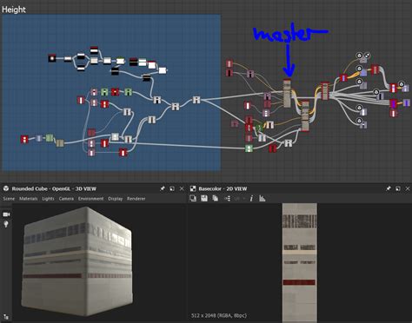Select the red node at far left of graph
This screenshot has width=412, height=323.
click(x=24, y=139)
